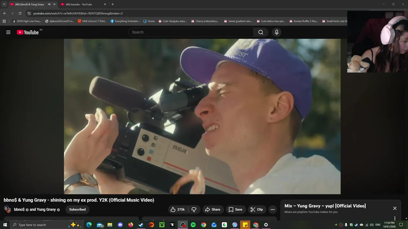
Task: View site information icon in address bar
Action: pos(29,13)
